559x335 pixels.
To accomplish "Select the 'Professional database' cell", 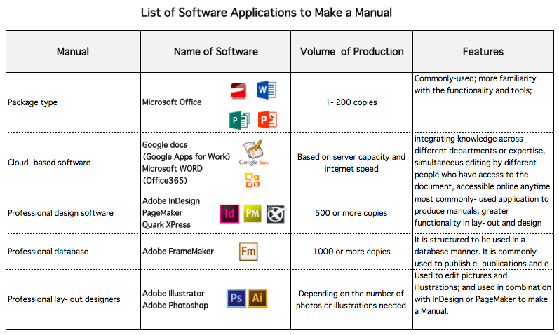I will coord(73,252).
